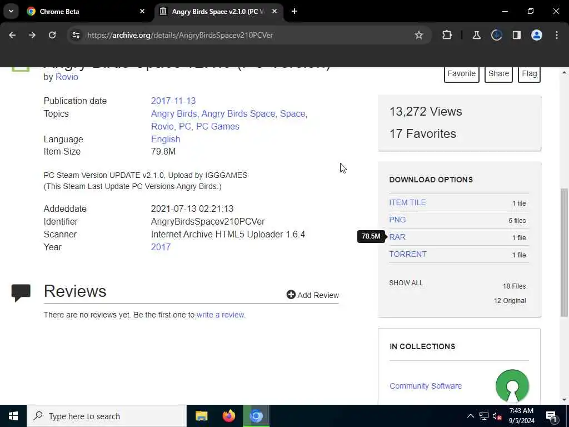
Task: Open publication date 2017-11-13 link
Action: pyautogui.click(x=173, y=101)
